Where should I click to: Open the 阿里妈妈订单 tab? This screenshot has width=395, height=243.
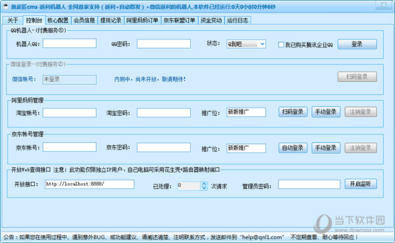[142, 20]
